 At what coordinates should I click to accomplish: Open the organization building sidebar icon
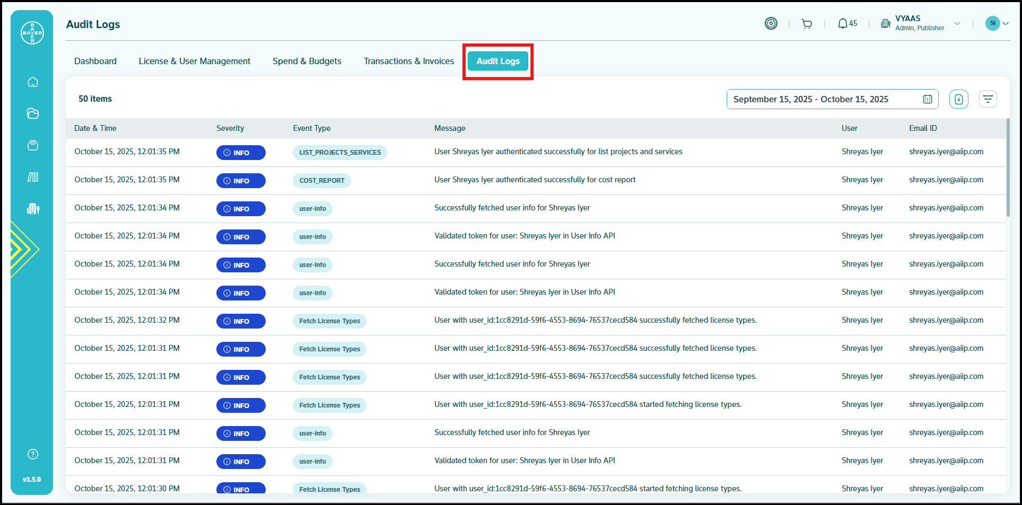point(33,209)
